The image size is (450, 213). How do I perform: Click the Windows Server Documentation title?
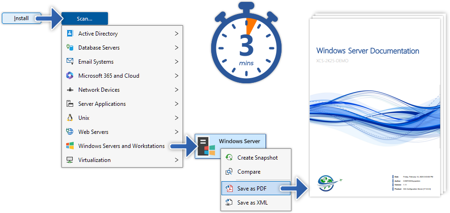click(x=367, y=51)
